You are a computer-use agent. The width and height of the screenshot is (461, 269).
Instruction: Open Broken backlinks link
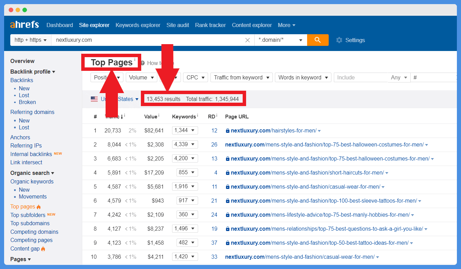point(27,102)
